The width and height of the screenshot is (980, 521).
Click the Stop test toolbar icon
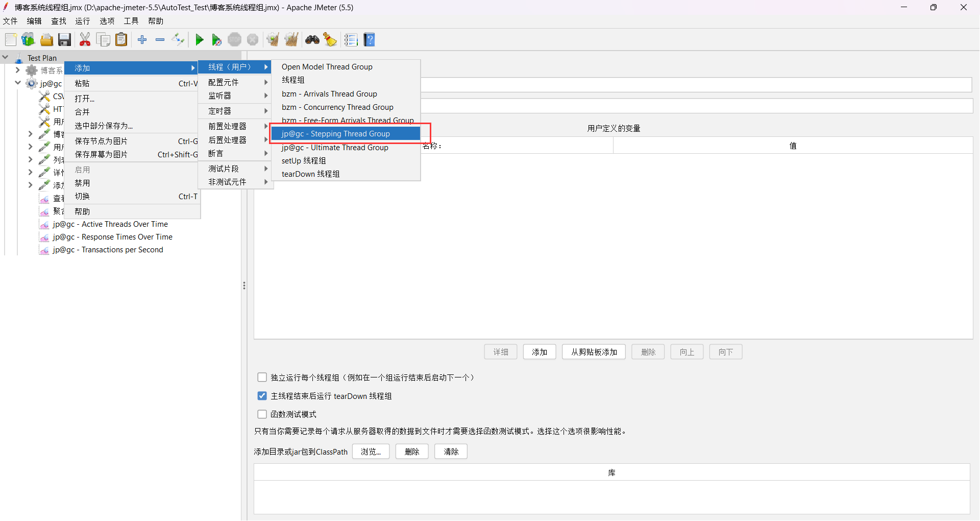[x=234, y=40]
